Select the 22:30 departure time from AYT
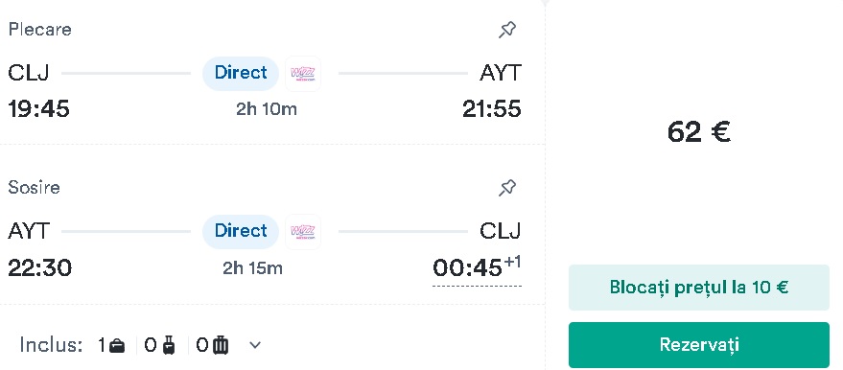 [39, 267]
